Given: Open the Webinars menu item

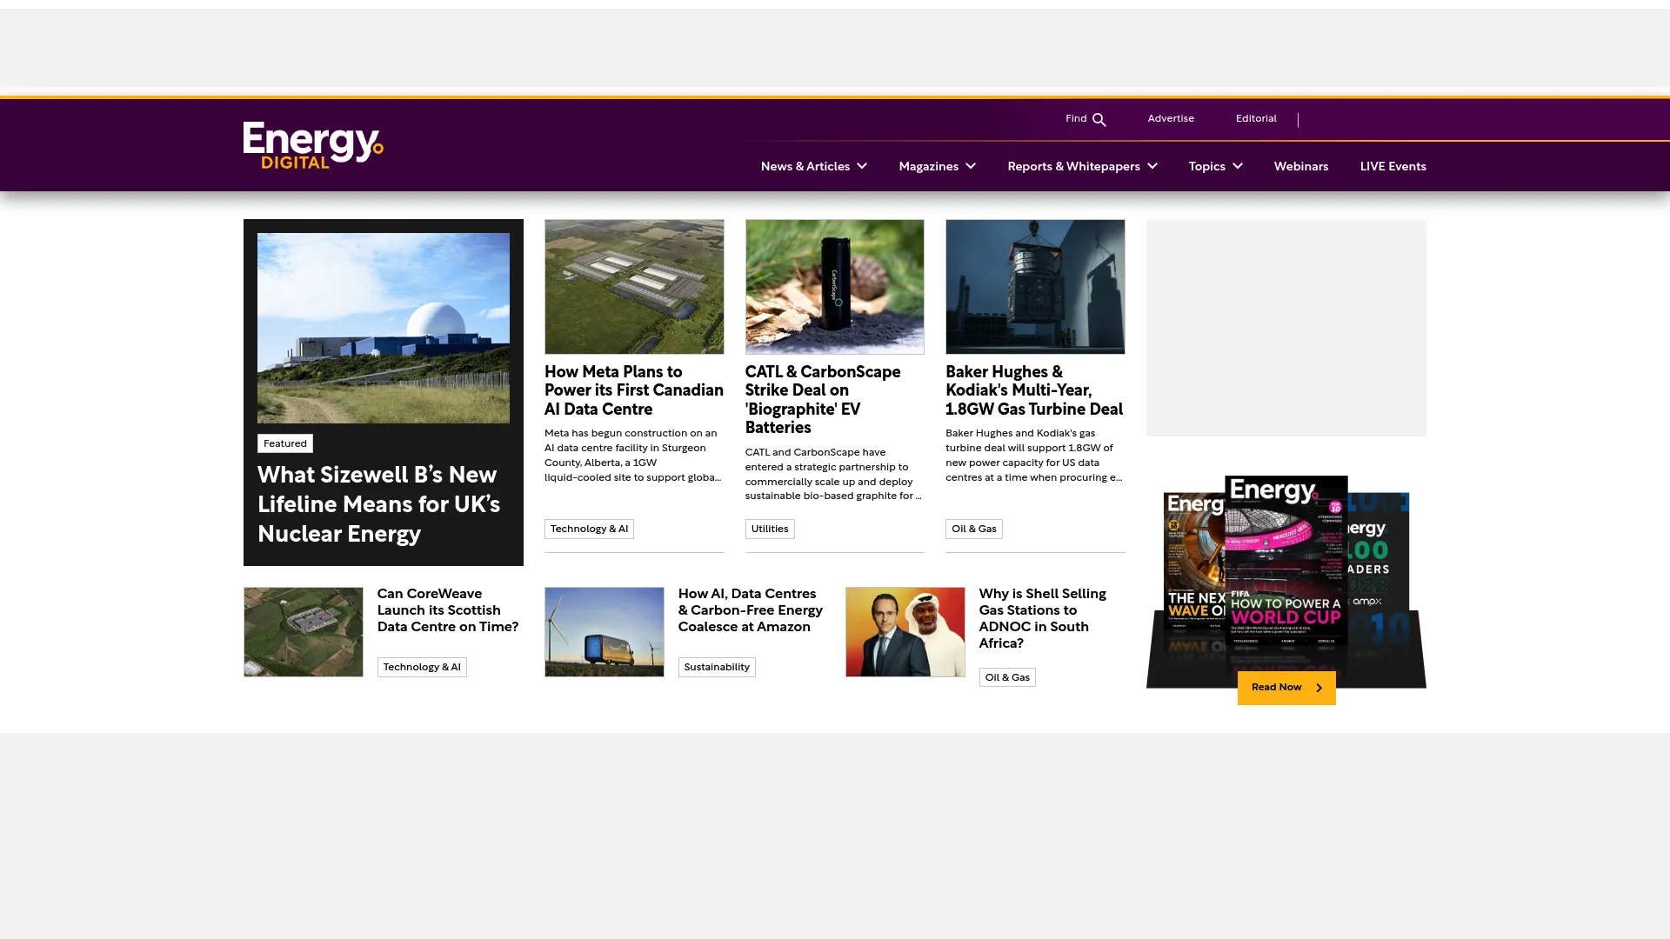Looking at the screenshot, I should [x=1301, y=166].
